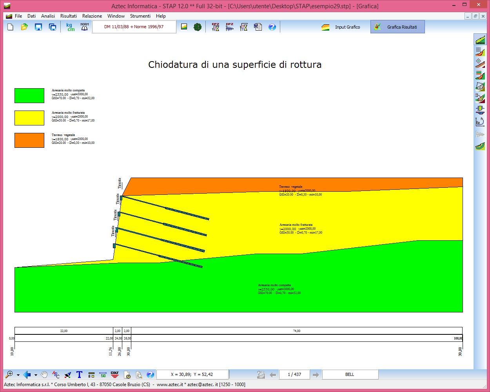The image size is (490, 392).
Task: Open the NORM standards book icon
Action: pyautogui.click(x=84, y=27)
